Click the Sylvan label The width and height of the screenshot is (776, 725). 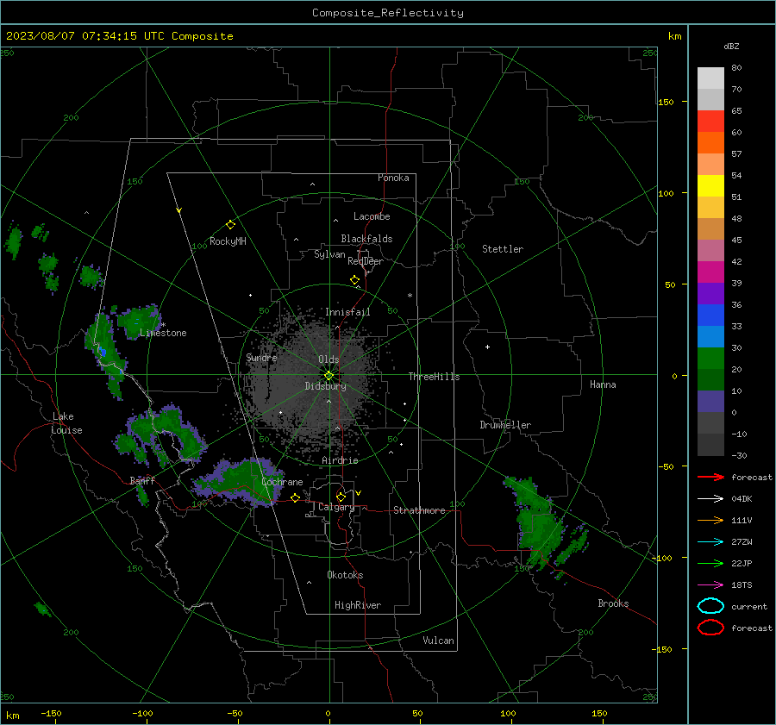pyautogui.click(x=329, y=254)
